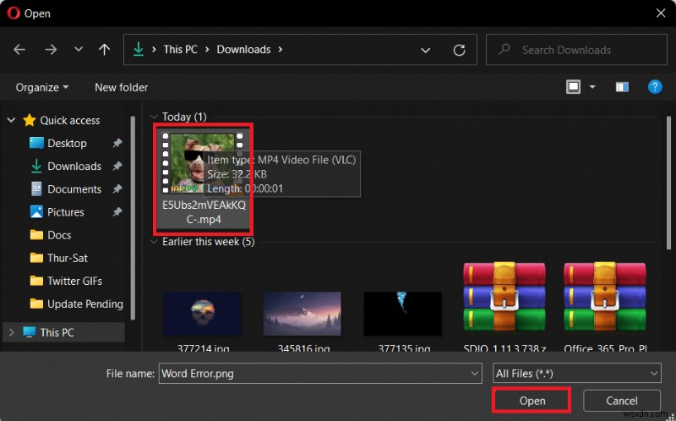The height and width of the screenshot is (421, 676).
Task: Go back using the left arrow
Action: 19,50
